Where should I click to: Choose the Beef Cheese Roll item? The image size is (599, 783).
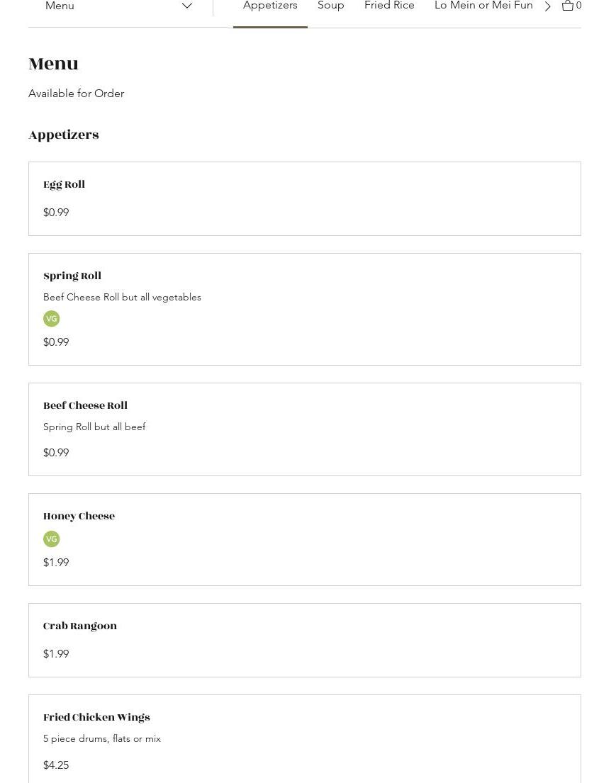pos(86,406)
